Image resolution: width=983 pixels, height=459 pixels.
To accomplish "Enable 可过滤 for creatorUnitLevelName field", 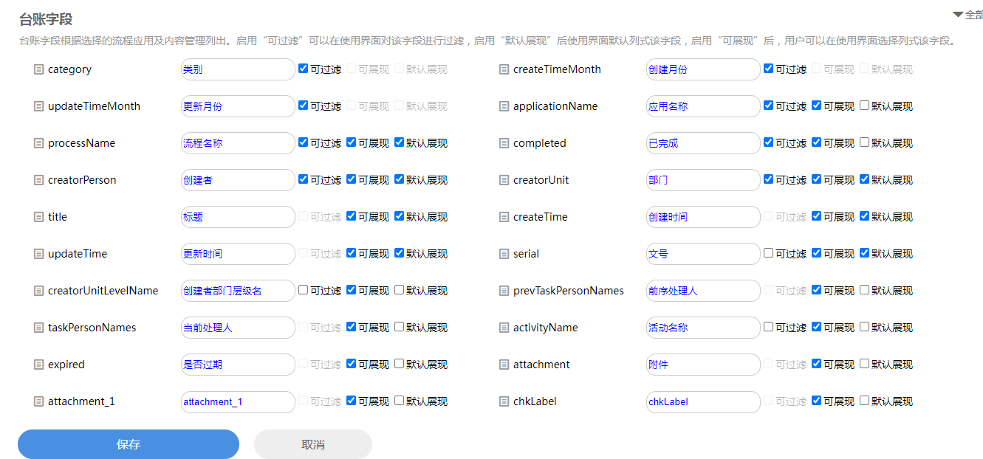I will click(304, 290).
